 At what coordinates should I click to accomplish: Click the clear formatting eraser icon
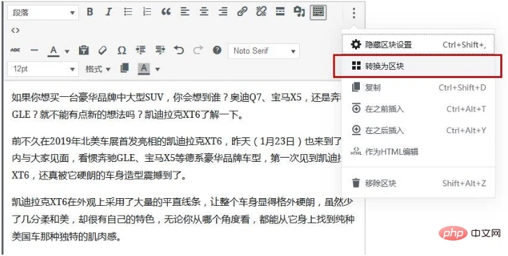point(103,50)
